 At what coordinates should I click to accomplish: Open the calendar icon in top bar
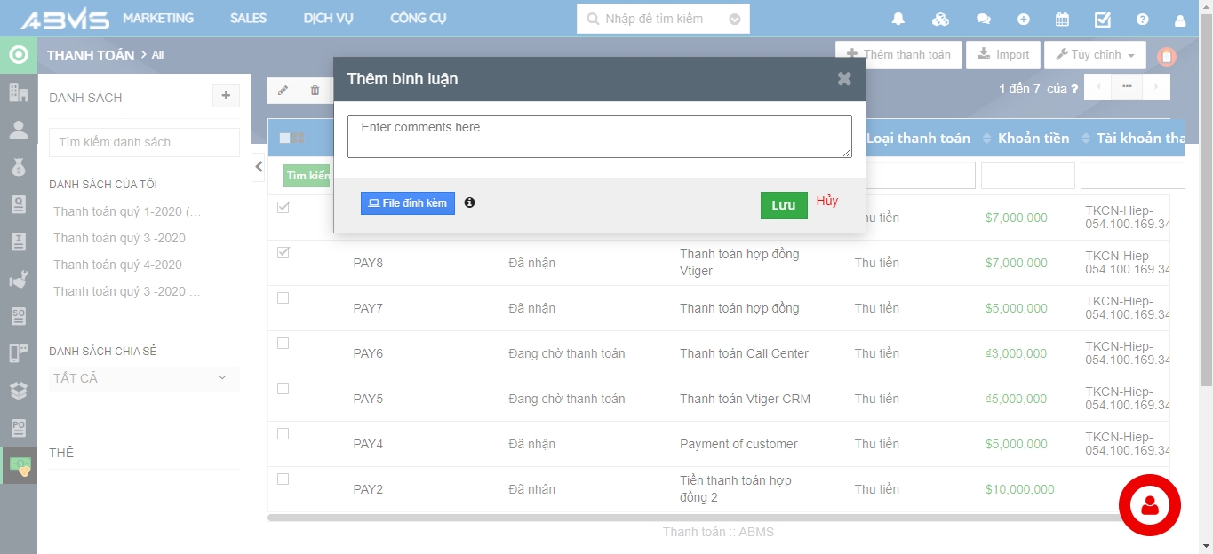(x=1062, y=19)
